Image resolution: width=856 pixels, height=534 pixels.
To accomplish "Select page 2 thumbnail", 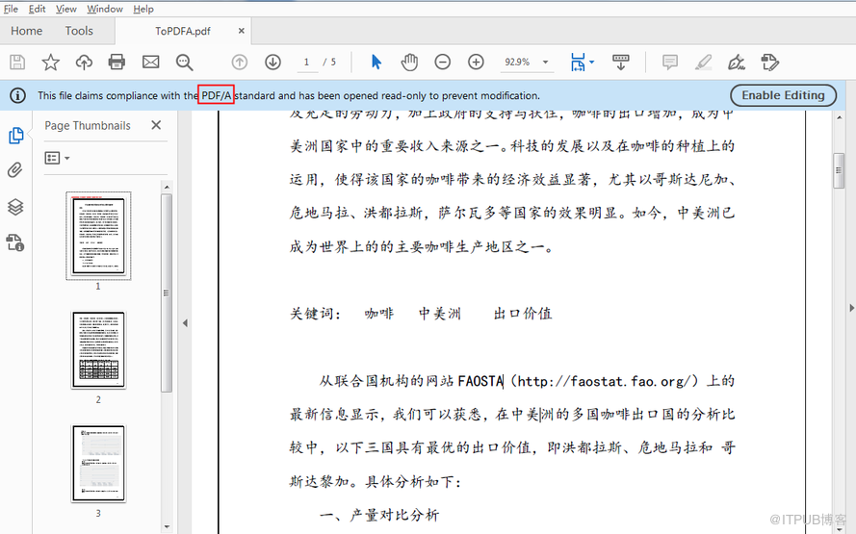I will pos(98,349).
